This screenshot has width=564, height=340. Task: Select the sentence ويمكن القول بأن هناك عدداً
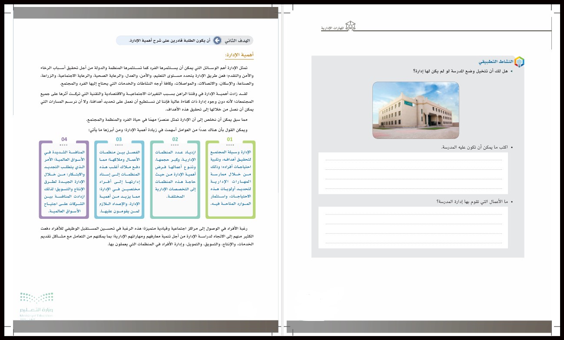point(168,130)
